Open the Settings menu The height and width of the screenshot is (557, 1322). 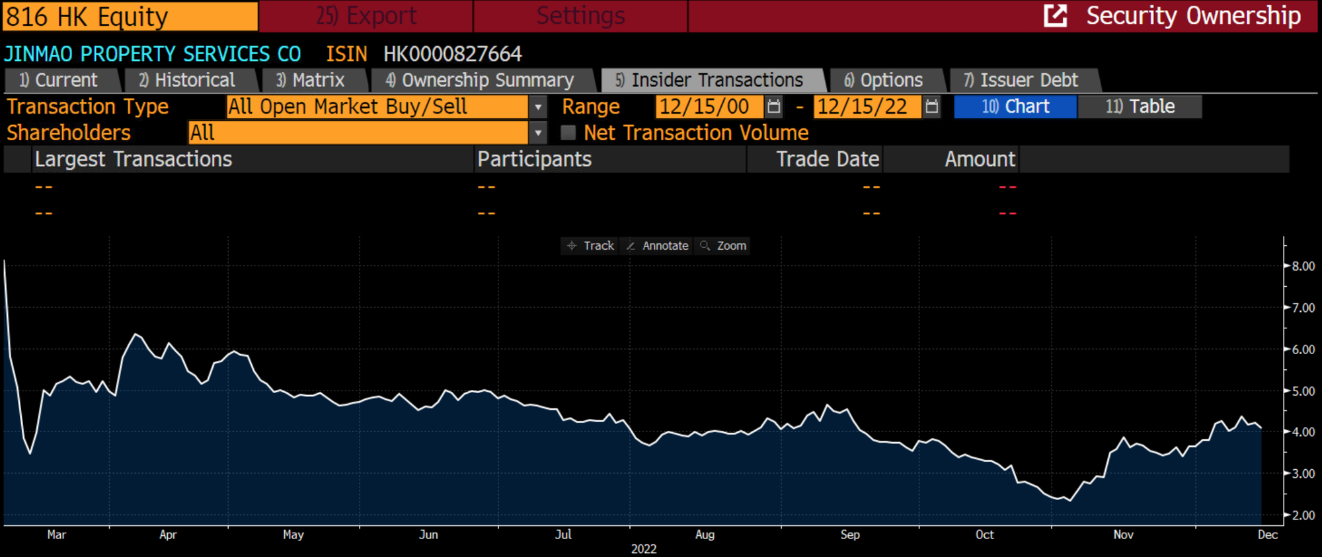pyautogui.click(x=580, y=16)
